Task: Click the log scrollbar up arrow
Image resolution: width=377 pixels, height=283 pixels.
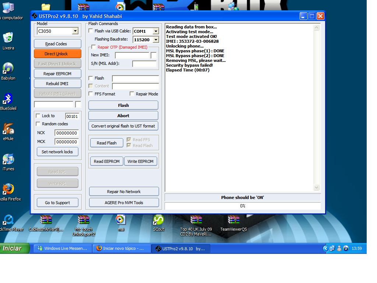Action: point(316,27)
